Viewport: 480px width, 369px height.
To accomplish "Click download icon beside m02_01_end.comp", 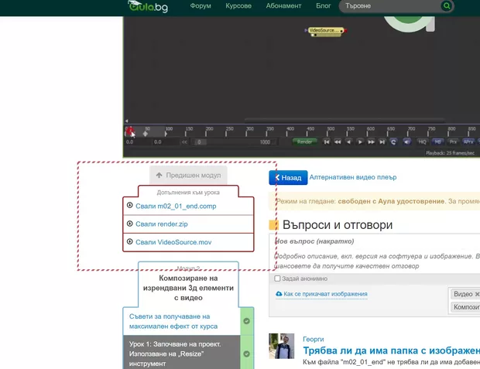I will 130,205.
